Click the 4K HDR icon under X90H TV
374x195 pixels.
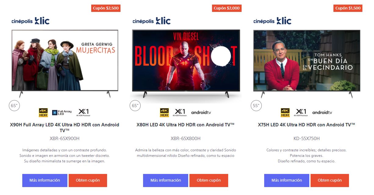(43, 113)
